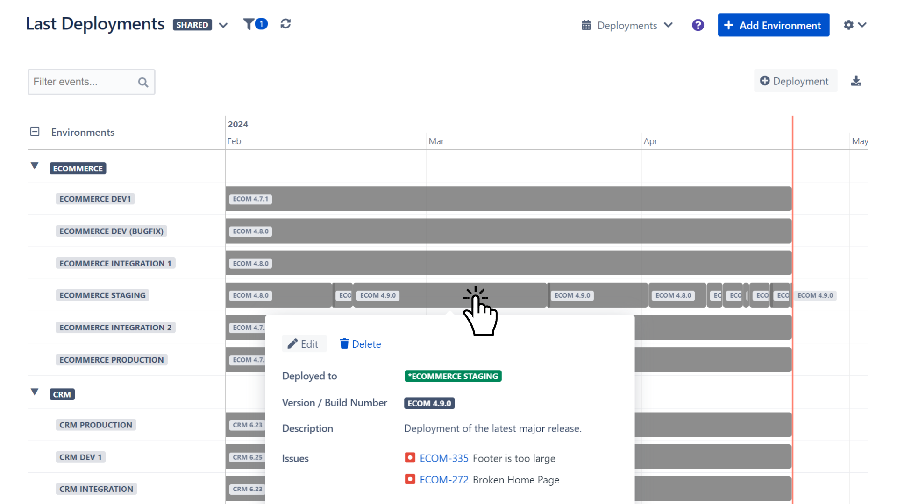Click the red issue icon for ECOM-272
The width and height of the screenshot is (897, 504).
tap(410, 479)
